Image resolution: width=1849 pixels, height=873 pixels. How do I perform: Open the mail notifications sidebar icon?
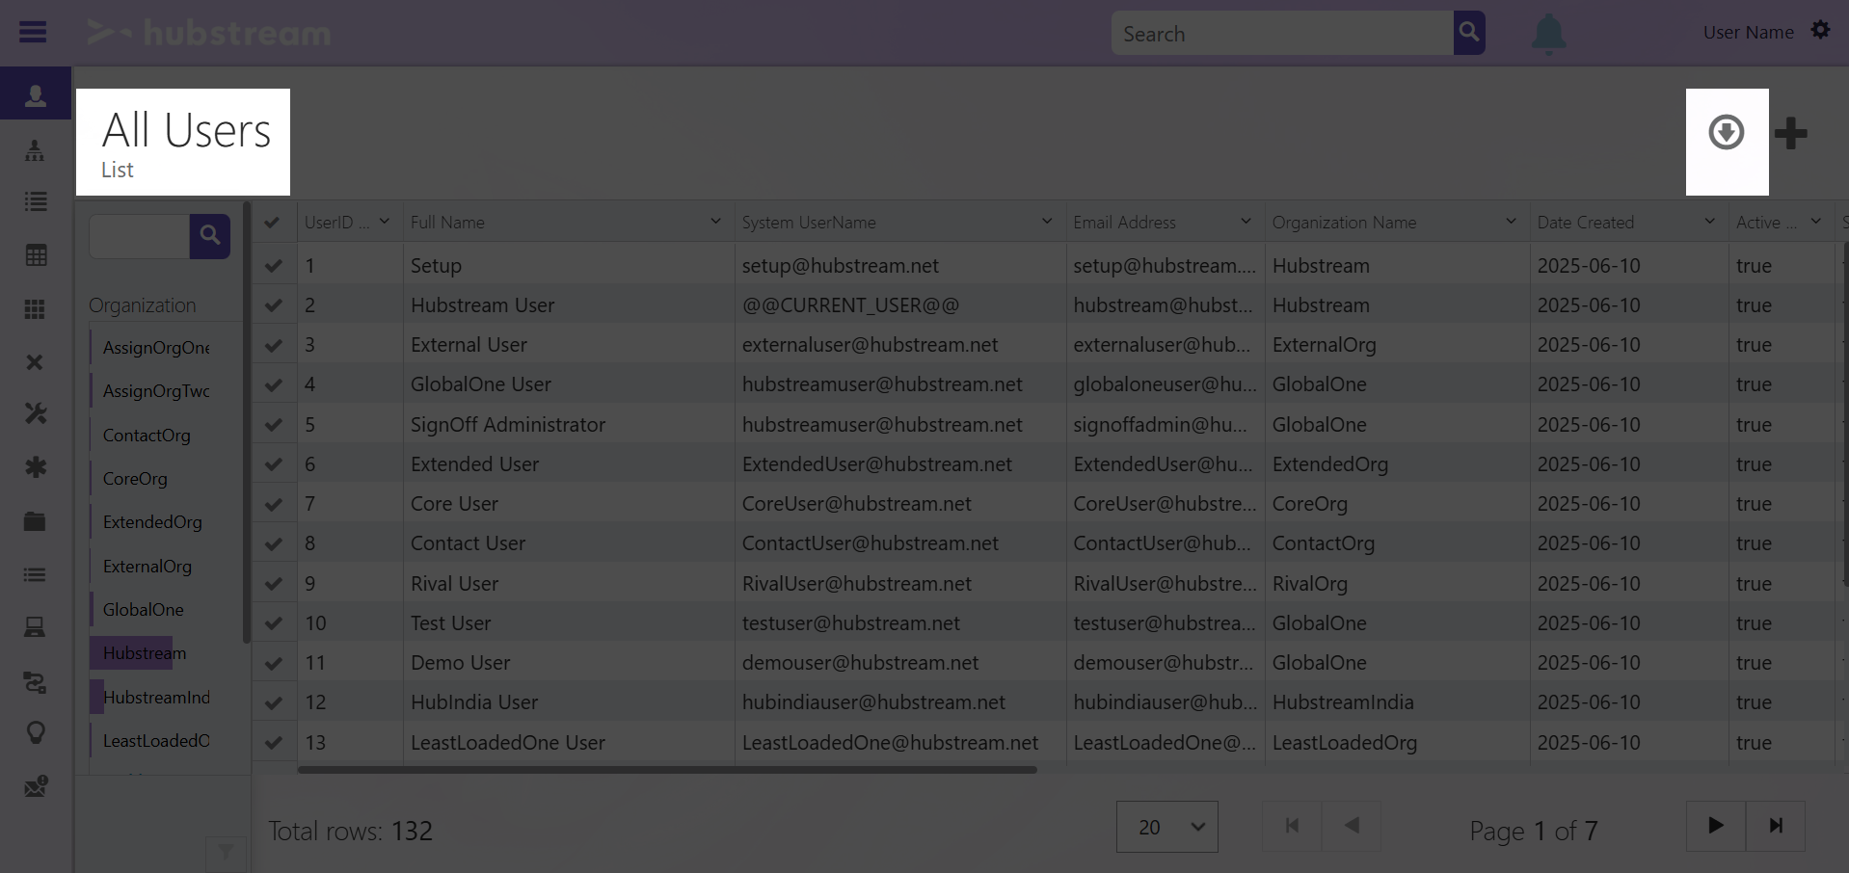pyautogui.click(x=35, y=786)
